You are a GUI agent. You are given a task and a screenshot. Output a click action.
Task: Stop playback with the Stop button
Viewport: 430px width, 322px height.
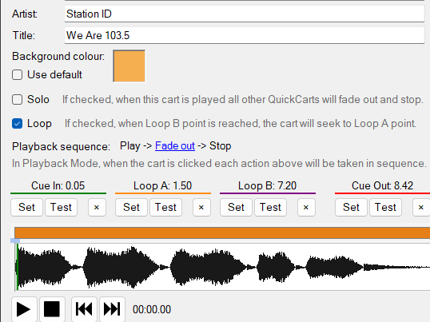tap(52, 309)
